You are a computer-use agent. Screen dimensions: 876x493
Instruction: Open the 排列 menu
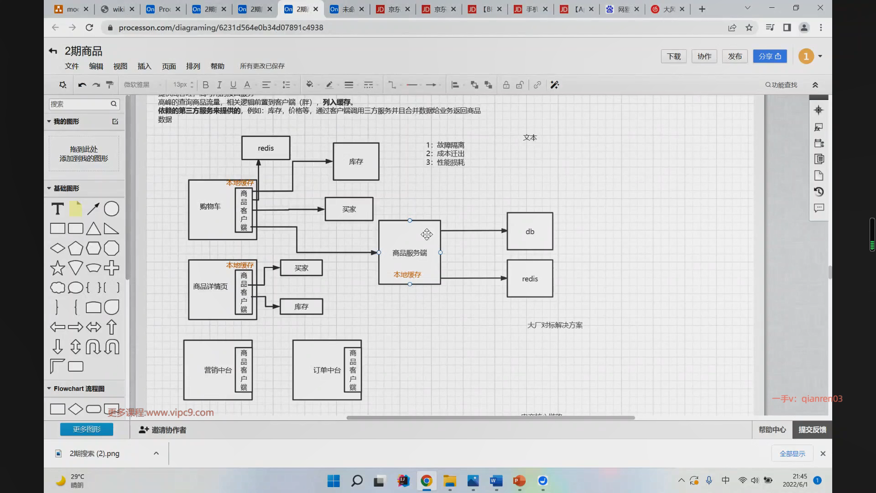pyautogui.click(x=193, y=66)
